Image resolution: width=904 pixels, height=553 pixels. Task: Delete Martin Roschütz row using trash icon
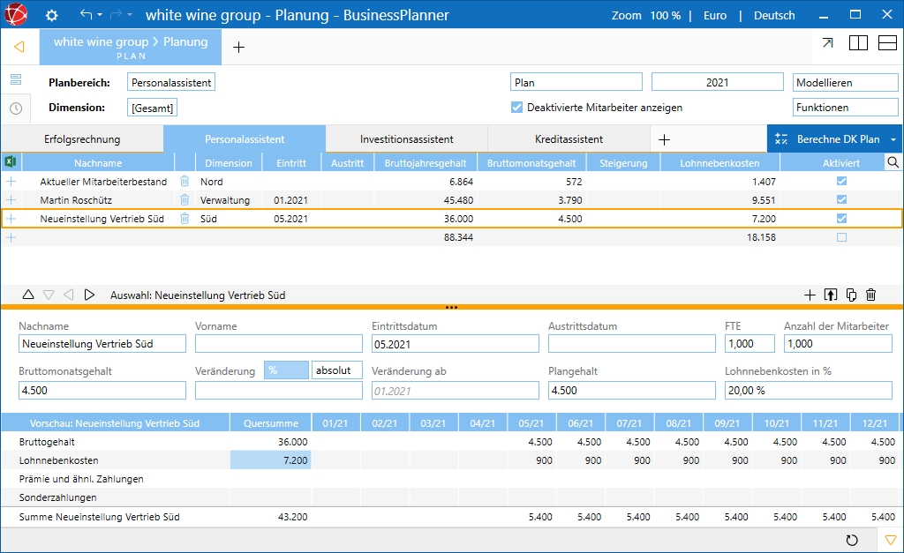185,199
